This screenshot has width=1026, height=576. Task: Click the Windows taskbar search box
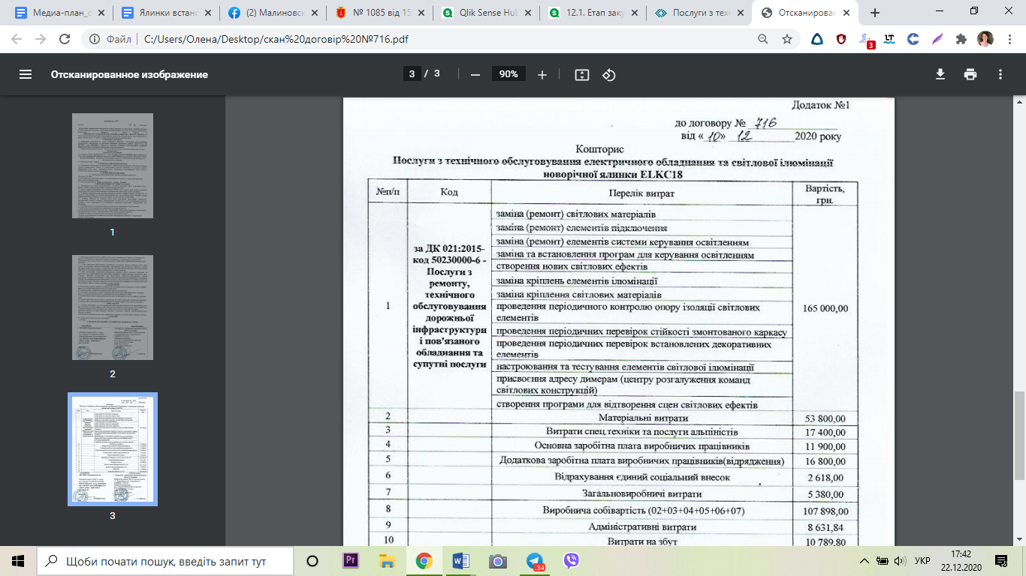(166, 560)
